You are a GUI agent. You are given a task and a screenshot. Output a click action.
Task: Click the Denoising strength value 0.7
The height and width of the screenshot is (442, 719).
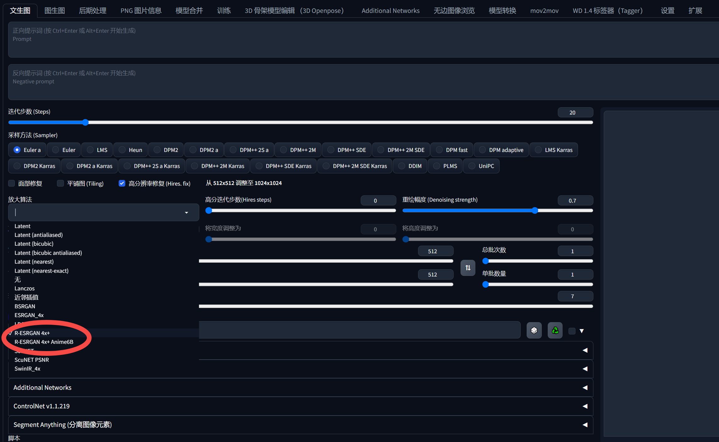[x=575, y=201]
